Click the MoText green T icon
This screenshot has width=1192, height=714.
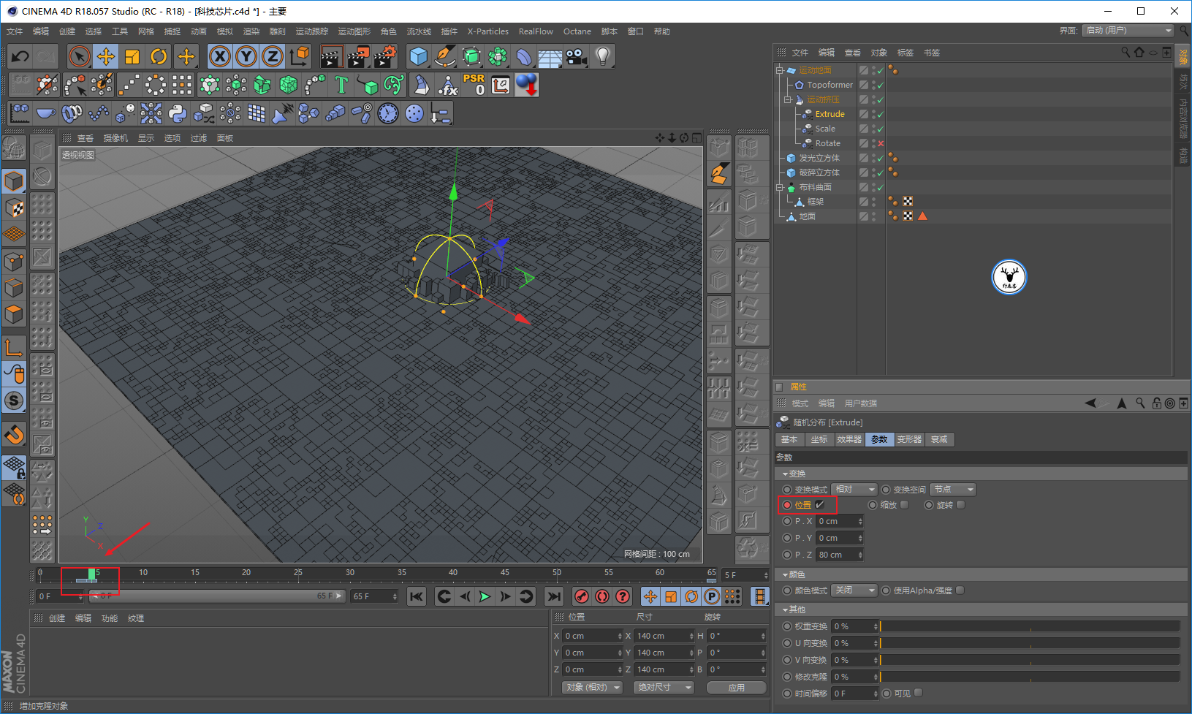click(x=341, y=85)
